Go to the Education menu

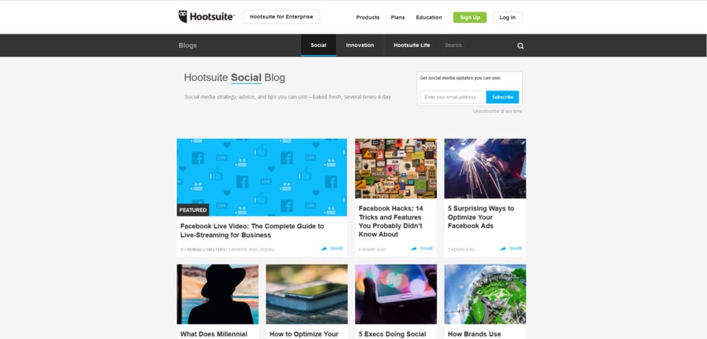(x=429, y=17)
